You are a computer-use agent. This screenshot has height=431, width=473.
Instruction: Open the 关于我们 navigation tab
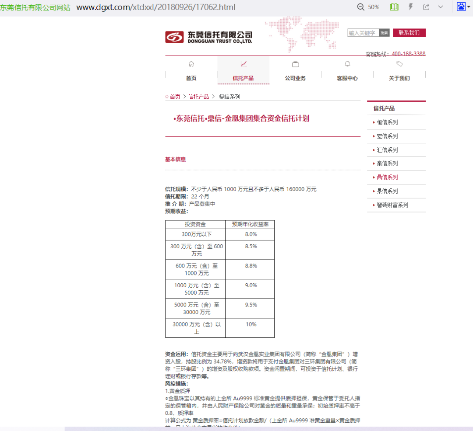[x=399, y=78]
